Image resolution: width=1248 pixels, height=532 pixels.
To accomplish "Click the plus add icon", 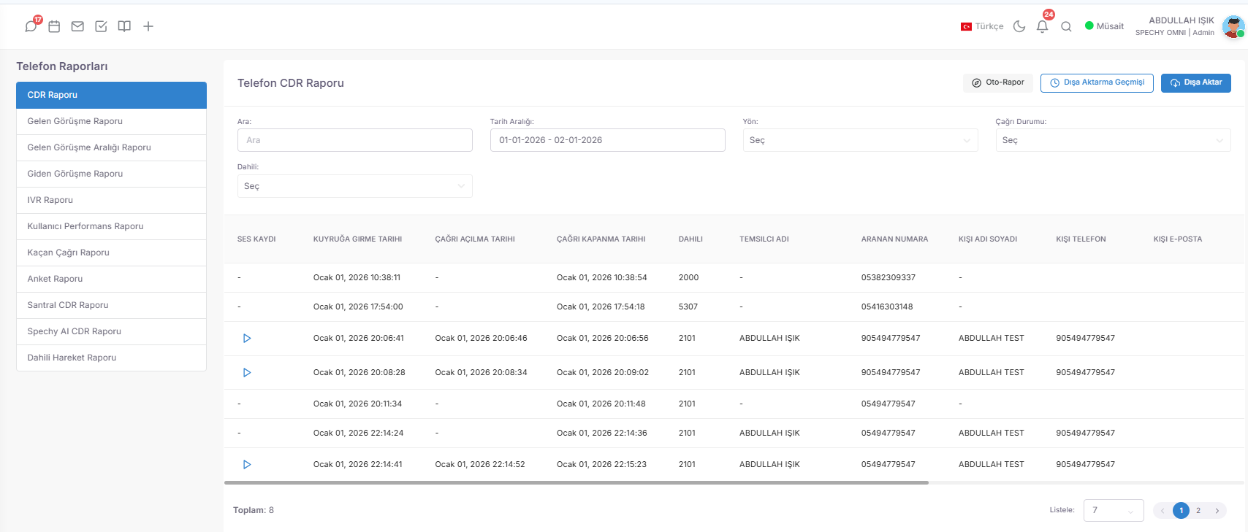I will (148, 26).
